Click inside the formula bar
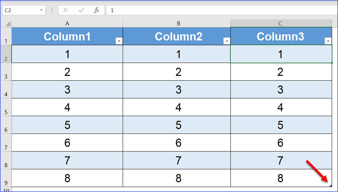 point(168,10)
